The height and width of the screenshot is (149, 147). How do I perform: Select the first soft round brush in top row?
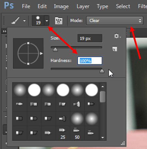click(20, 90)
